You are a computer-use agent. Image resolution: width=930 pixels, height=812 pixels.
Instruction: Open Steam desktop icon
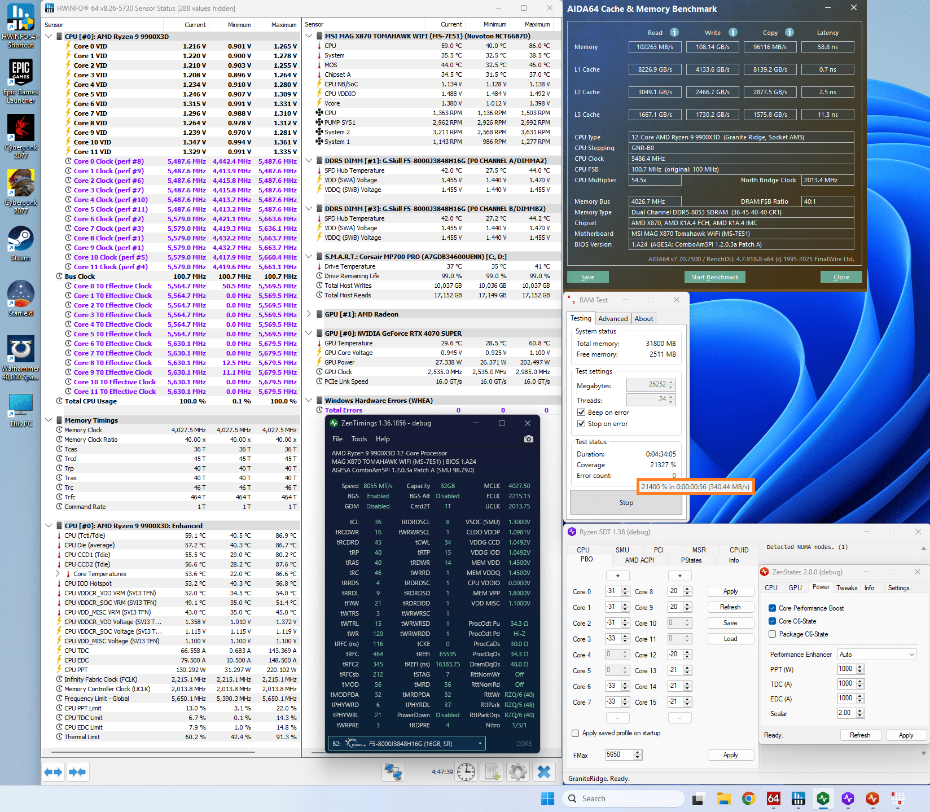(21, 243)
